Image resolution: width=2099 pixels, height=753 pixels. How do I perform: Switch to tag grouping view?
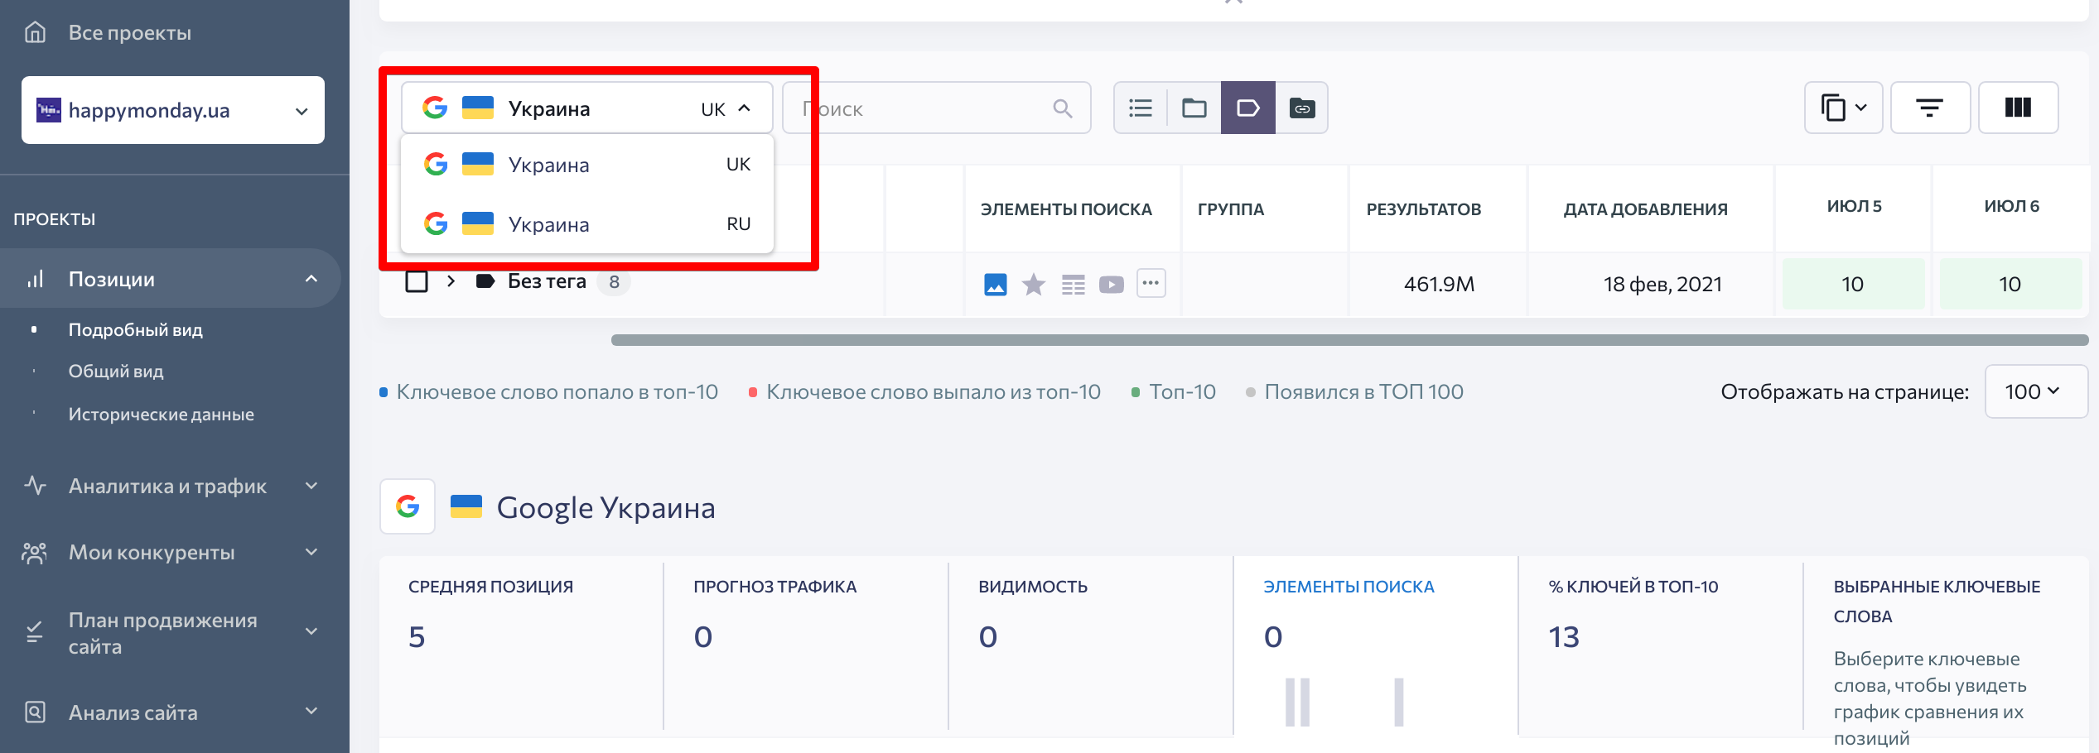[x=1248, y=108]
